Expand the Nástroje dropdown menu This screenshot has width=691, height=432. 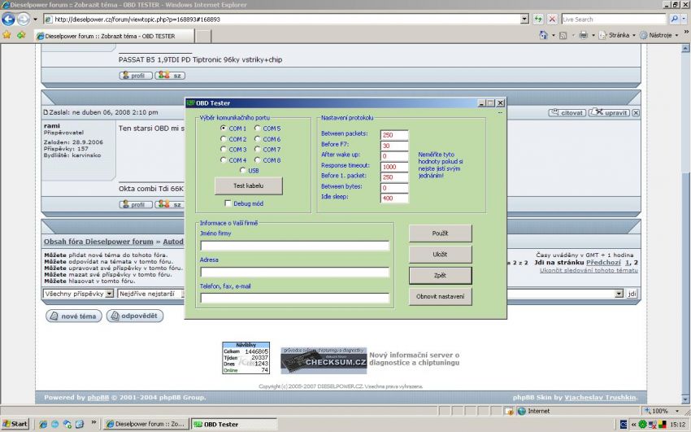coord(659,35)
